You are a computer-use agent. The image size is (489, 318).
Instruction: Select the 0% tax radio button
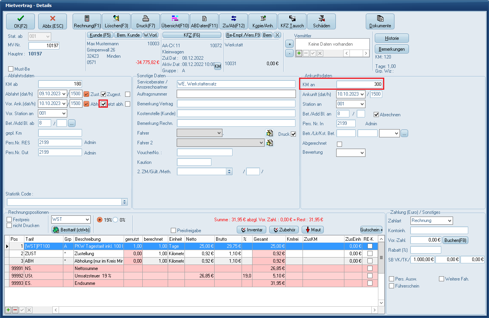click(116, 220)
